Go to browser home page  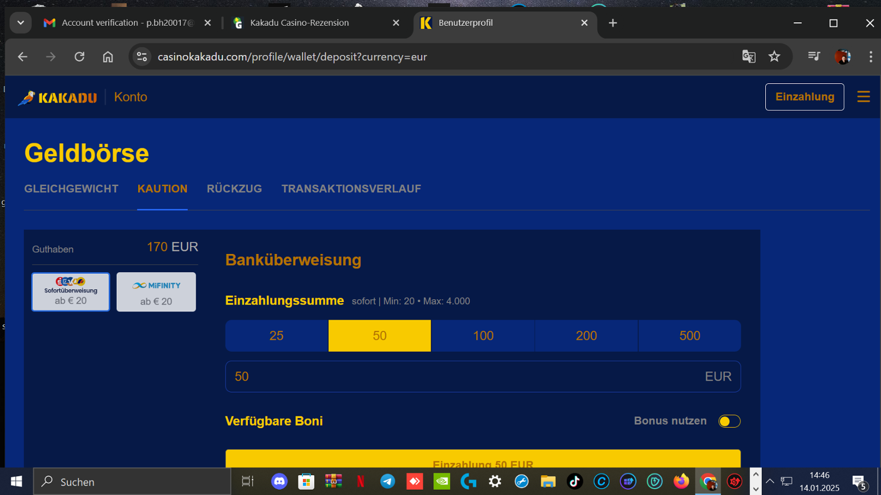coord(108,57)
